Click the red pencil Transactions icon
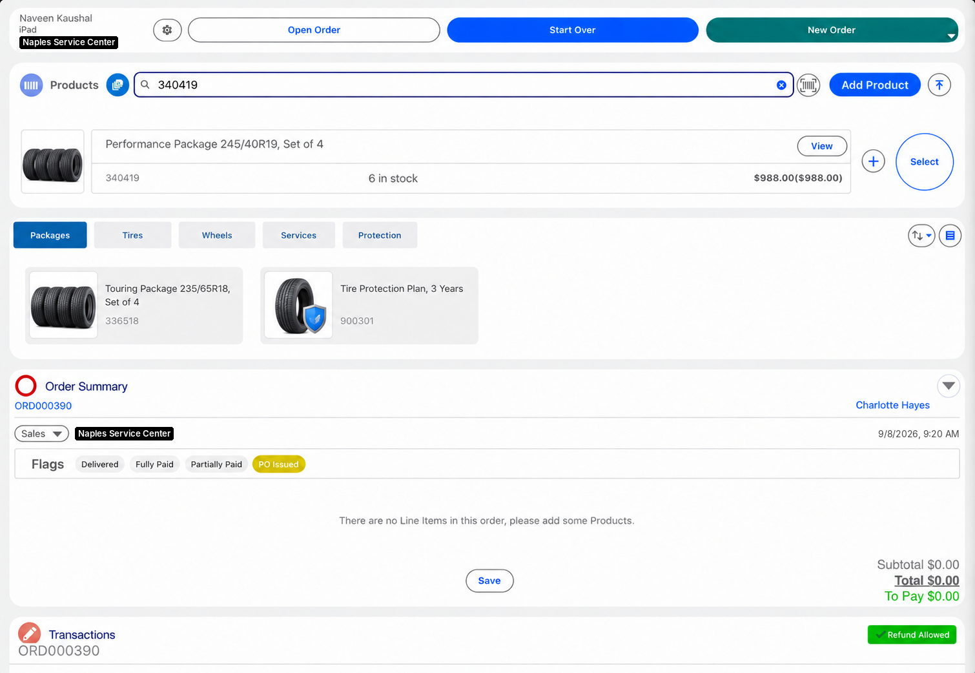This screenshot has height=673, width=975. click(29, 634)
